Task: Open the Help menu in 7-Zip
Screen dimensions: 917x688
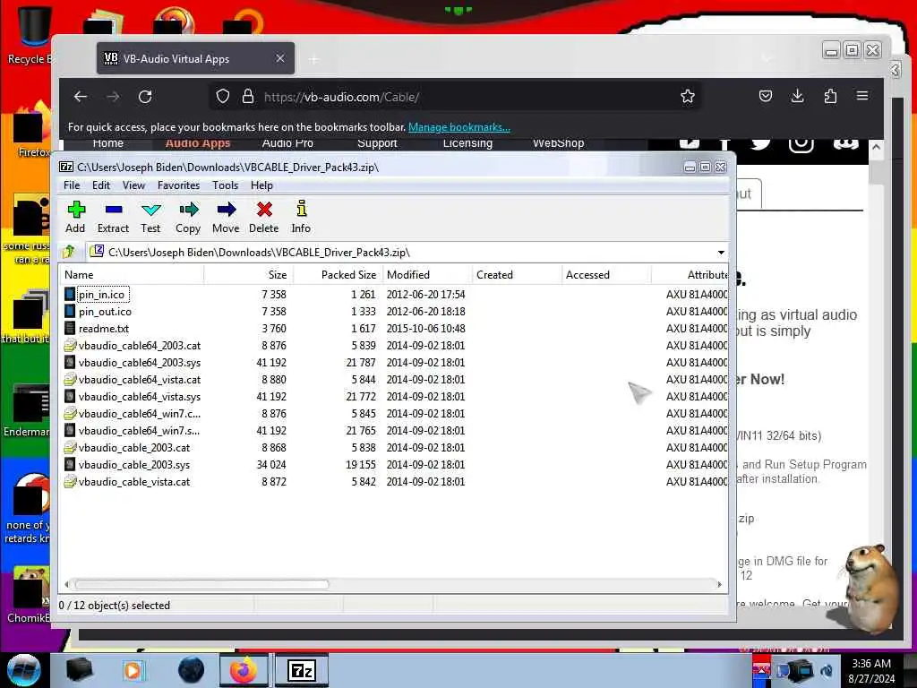Action: pyautogui.click(x=262, y=185)
